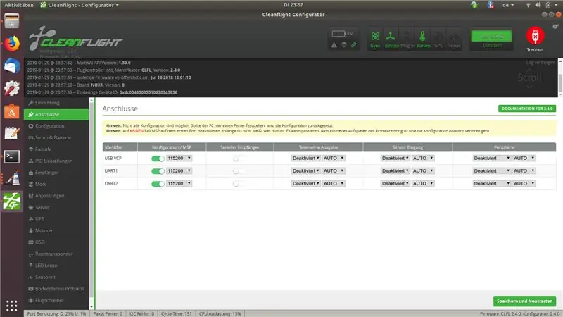Image resolution: width=563 pixels, height=317 pixels.
Task: Click the CPU Auslastung status entry
Action: pyautogui.click(x=220, y=313)
